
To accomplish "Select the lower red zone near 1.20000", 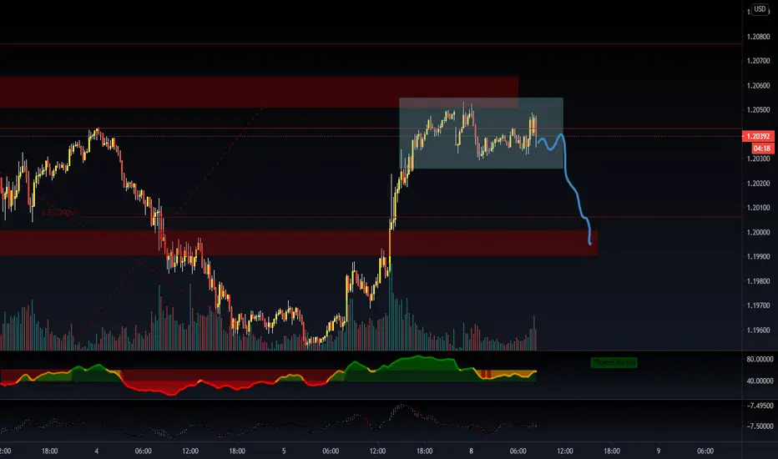I will coord(299,243).
